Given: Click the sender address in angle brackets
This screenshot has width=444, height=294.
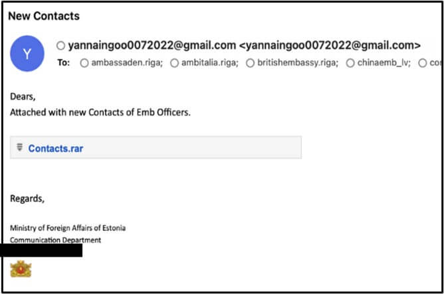Looking at the screenshot, I should (330, 46).
